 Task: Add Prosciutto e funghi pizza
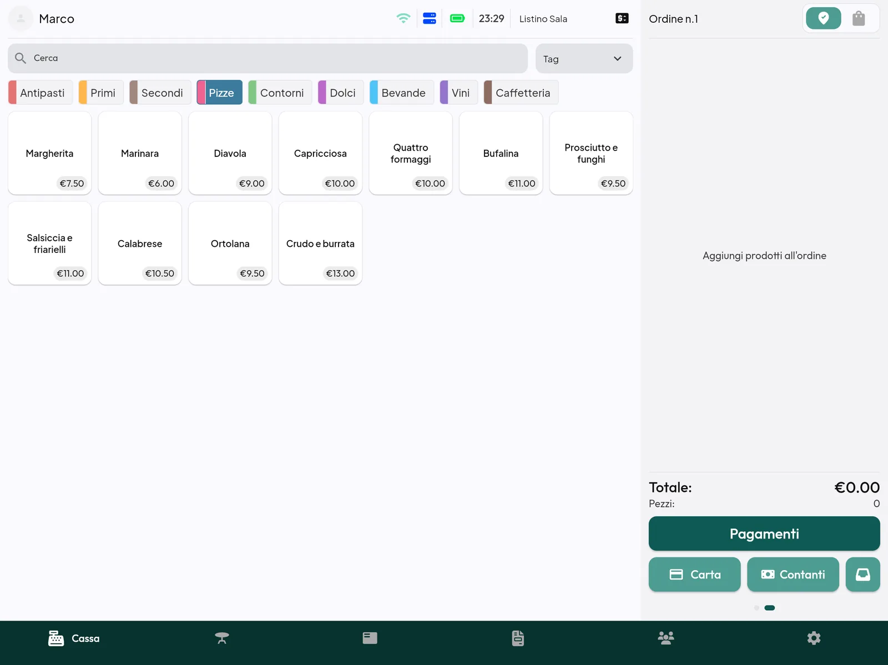click(591, 153)
